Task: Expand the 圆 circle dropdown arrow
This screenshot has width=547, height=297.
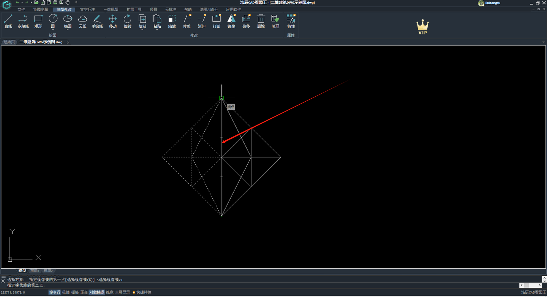Action: point(53,30)
